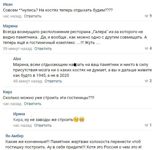The image size is (154, 150).
Task: Like Марина's comment via heart icon
Action: point(146,48)
